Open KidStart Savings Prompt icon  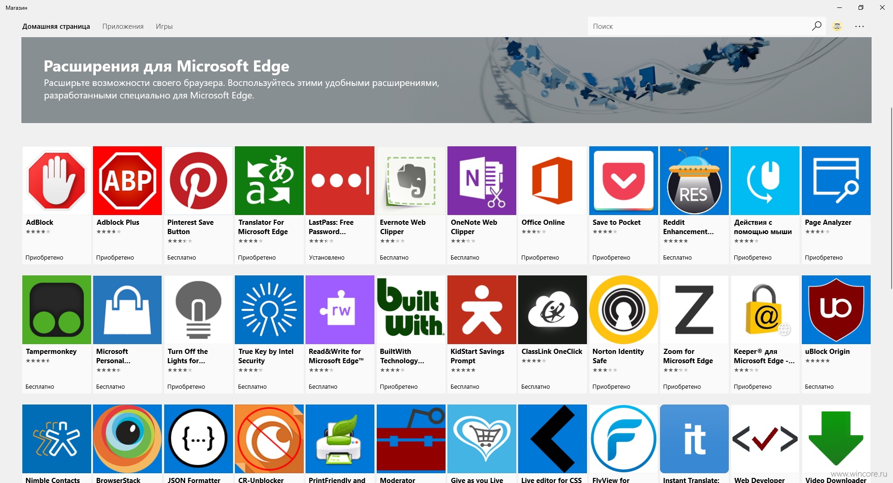click(482, 310)
